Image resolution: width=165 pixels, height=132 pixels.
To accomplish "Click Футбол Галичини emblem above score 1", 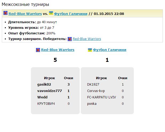I will 90,50.
